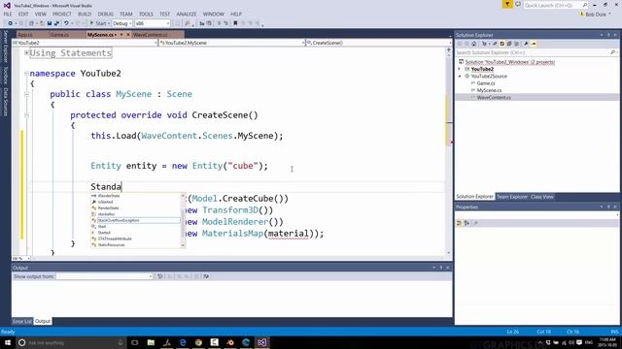Open the CreateScene() member dropdown
Viewport: 622px width, 349px height.
tap(378, 43)
